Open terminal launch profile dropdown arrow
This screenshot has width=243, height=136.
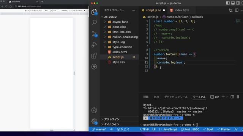227,97
